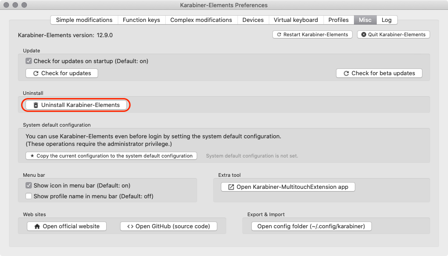Viewport: 448px width, 256px height.
Task: Select the Virtual keyboard tab
Action: point(296,20)
